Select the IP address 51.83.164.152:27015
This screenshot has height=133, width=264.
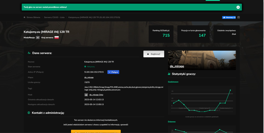click(x=94, y=72)
